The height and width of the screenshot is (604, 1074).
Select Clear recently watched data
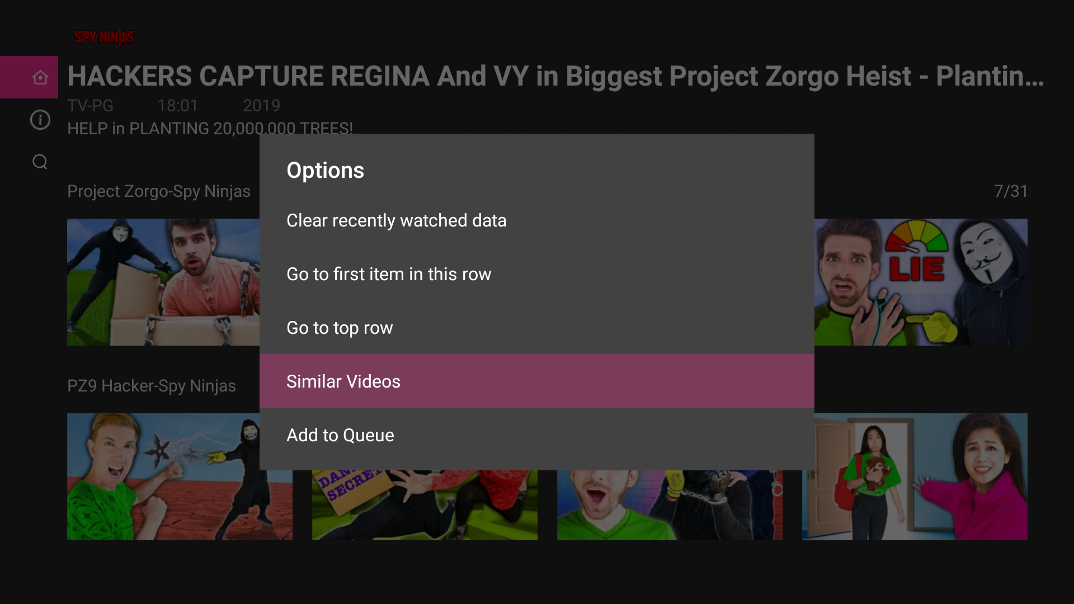(x=396, y=220)
